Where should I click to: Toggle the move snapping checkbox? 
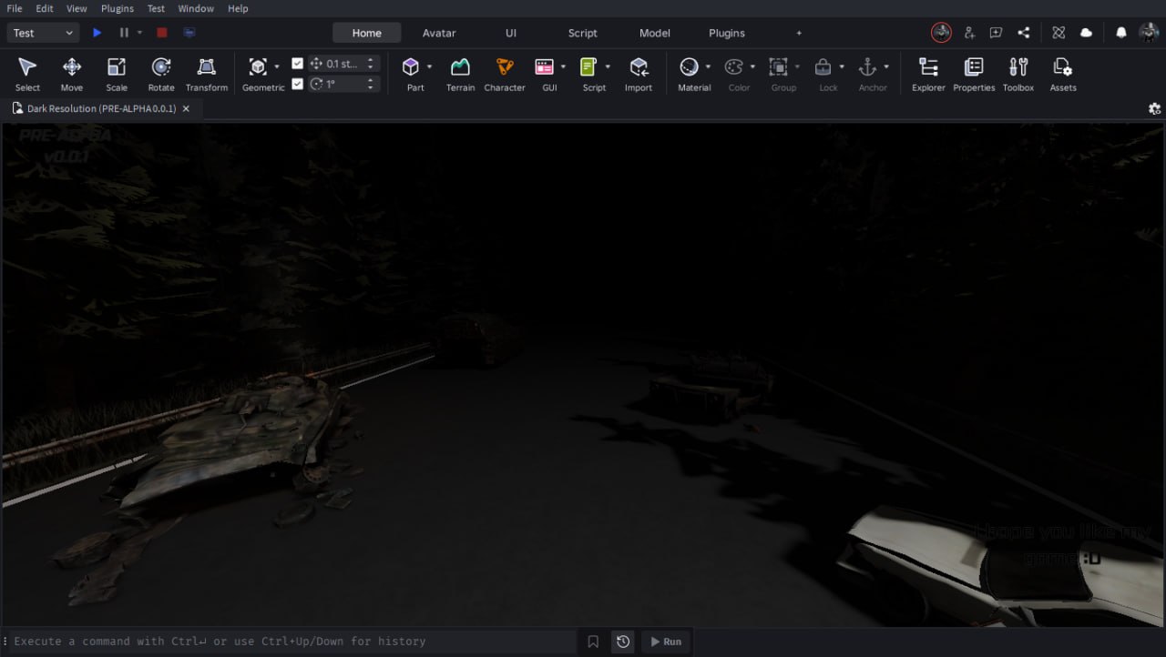click(297, 64)
